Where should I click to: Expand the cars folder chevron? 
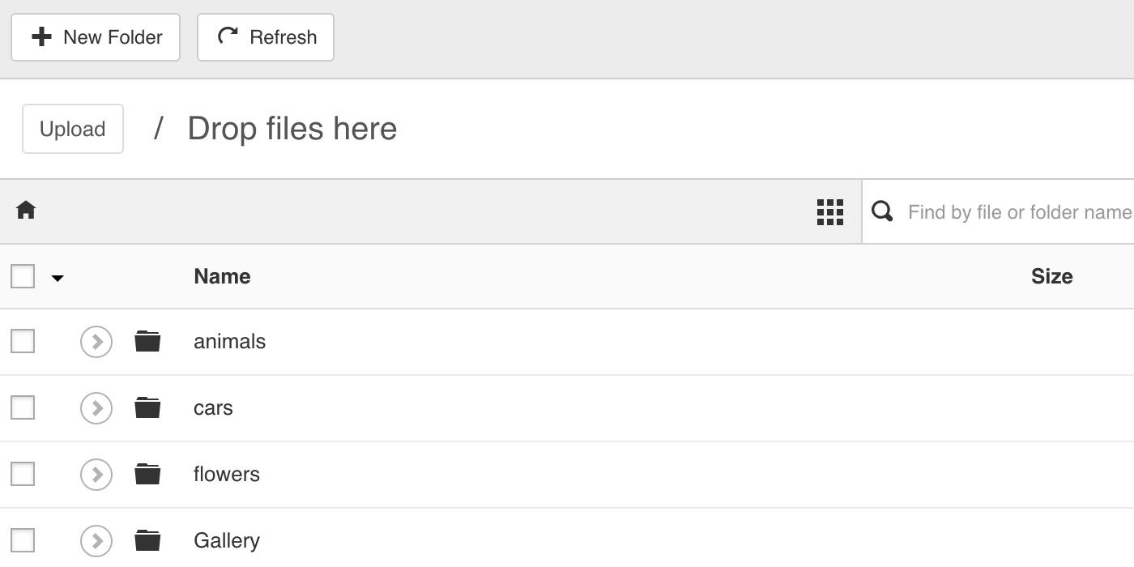pos(96,407)
